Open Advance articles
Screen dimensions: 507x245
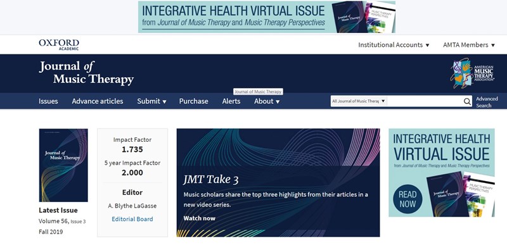pyautogui.click(x=98, y=101)
